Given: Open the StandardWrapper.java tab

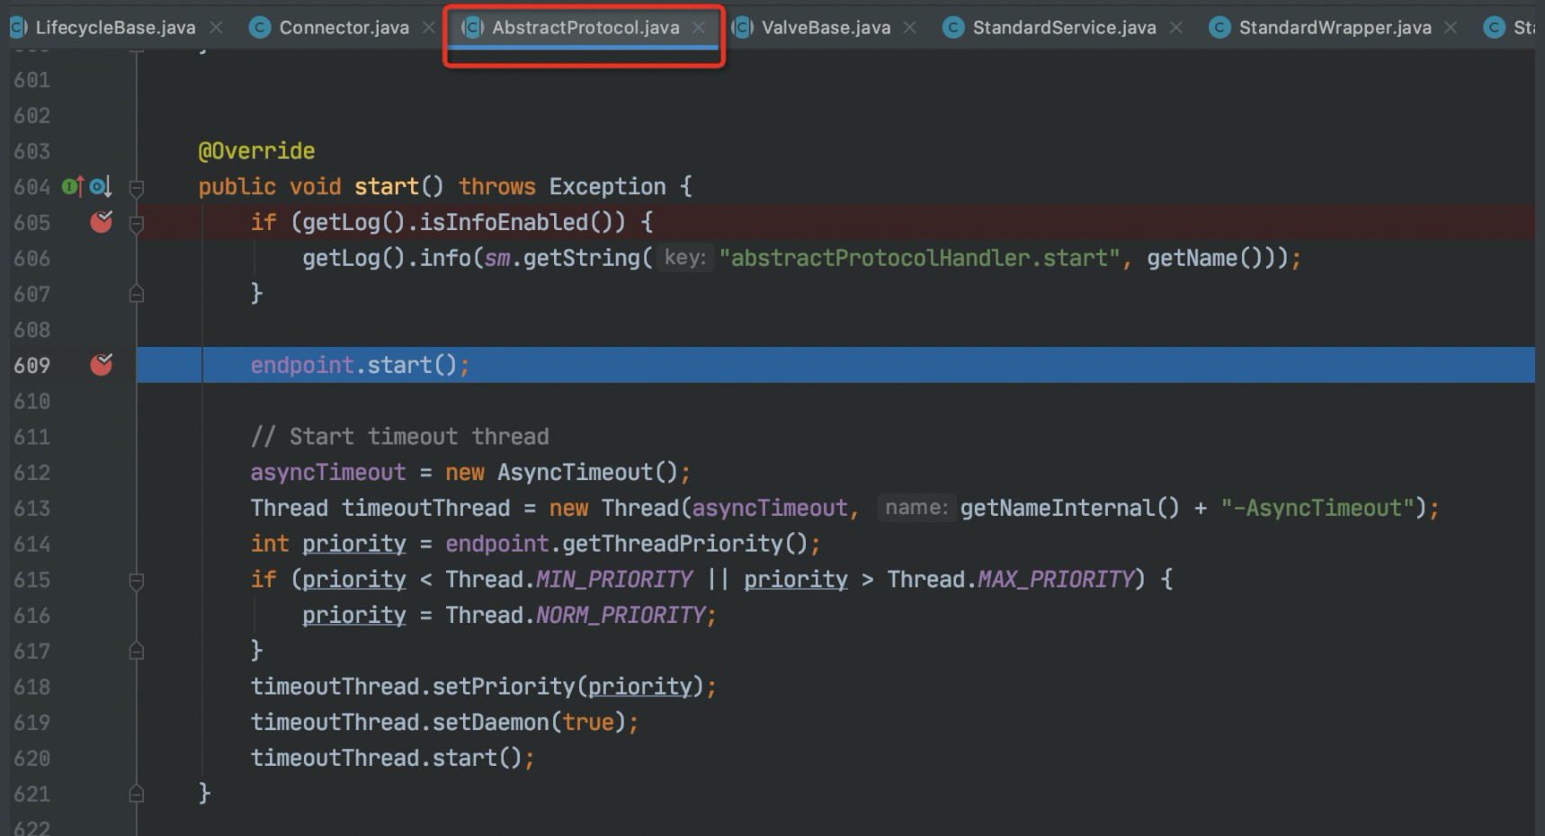Looking at the screenshot, I should pyautogui.click(x=1335, y=28).
